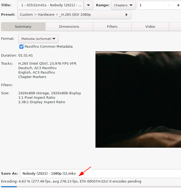
Task: Click the Save As filename field
Action: [x=100, y=174]
